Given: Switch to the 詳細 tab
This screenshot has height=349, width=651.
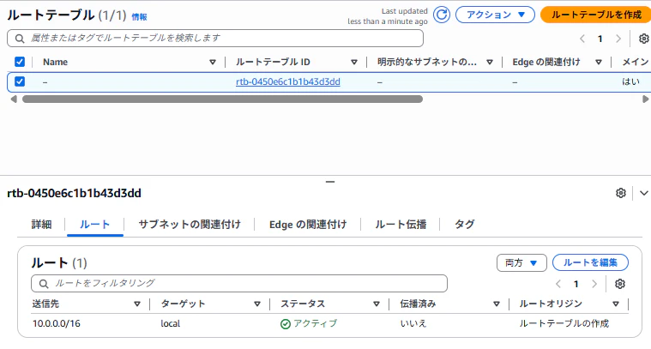Looking at the screenshot, I should (41, 225).
